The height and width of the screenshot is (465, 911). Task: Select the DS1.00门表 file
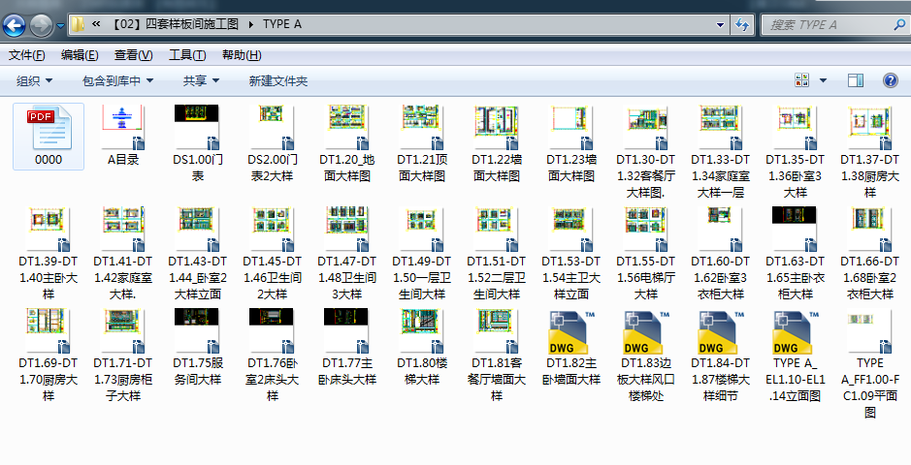click(198, 144)
